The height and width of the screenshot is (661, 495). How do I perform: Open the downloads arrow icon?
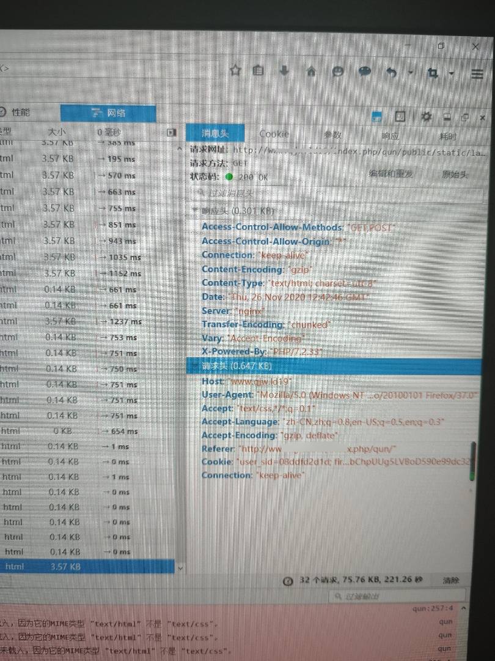284,71
